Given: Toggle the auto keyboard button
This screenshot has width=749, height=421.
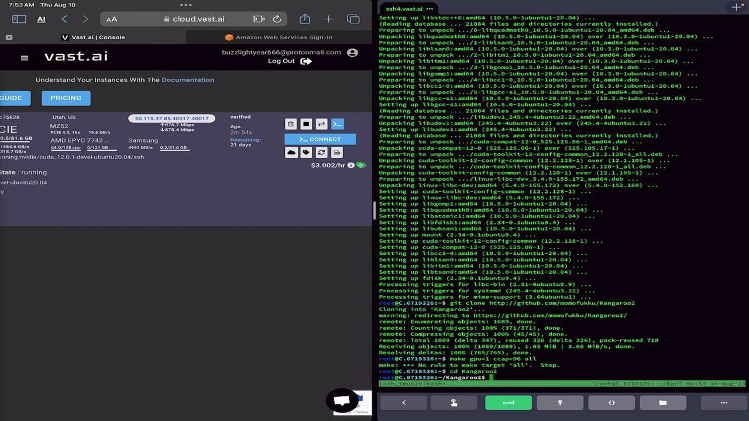Looking at the screenshot, I should coord(509,402).
